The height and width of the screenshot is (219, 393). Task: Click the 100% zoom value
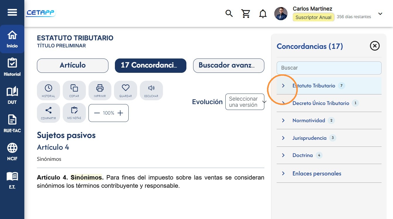108,113
